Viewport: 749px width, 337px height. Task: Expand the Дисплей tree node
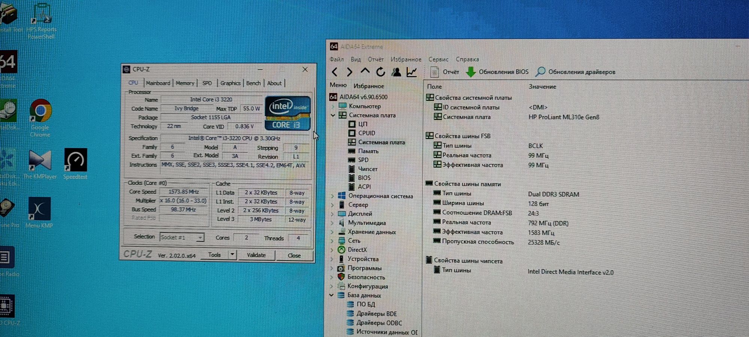332,214
